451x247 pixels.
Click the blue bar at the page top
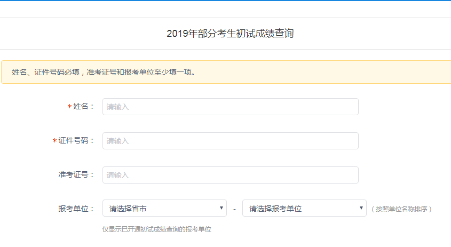[225, 1]
